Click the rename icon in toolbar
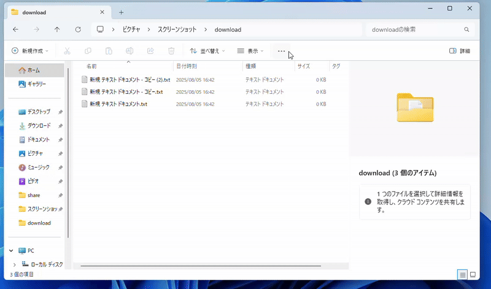Image resolution: width=491 pixels, height=289 pixels. (130, 51)
